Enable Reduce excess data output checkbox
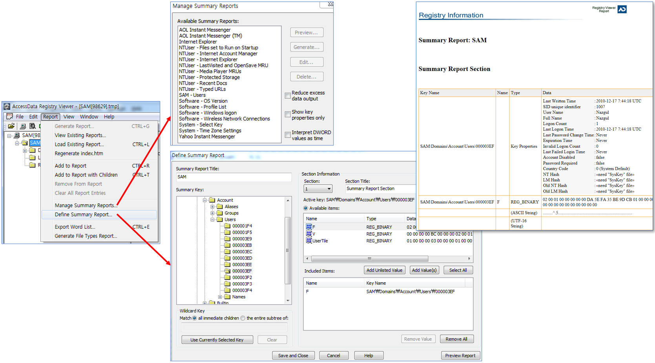 288,96
